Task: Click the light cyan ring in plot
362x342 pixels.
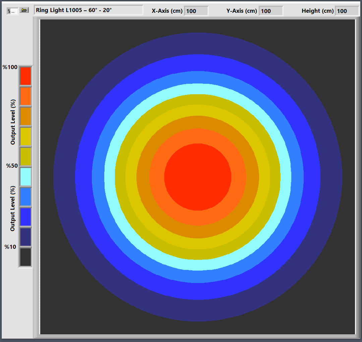Action: [x=198, y=89]
